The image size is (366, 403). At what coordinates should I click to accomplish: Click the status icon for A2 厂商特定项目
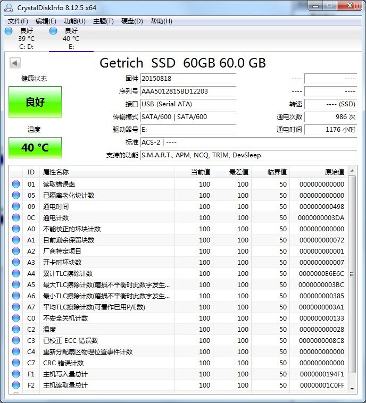coord(16,251)
